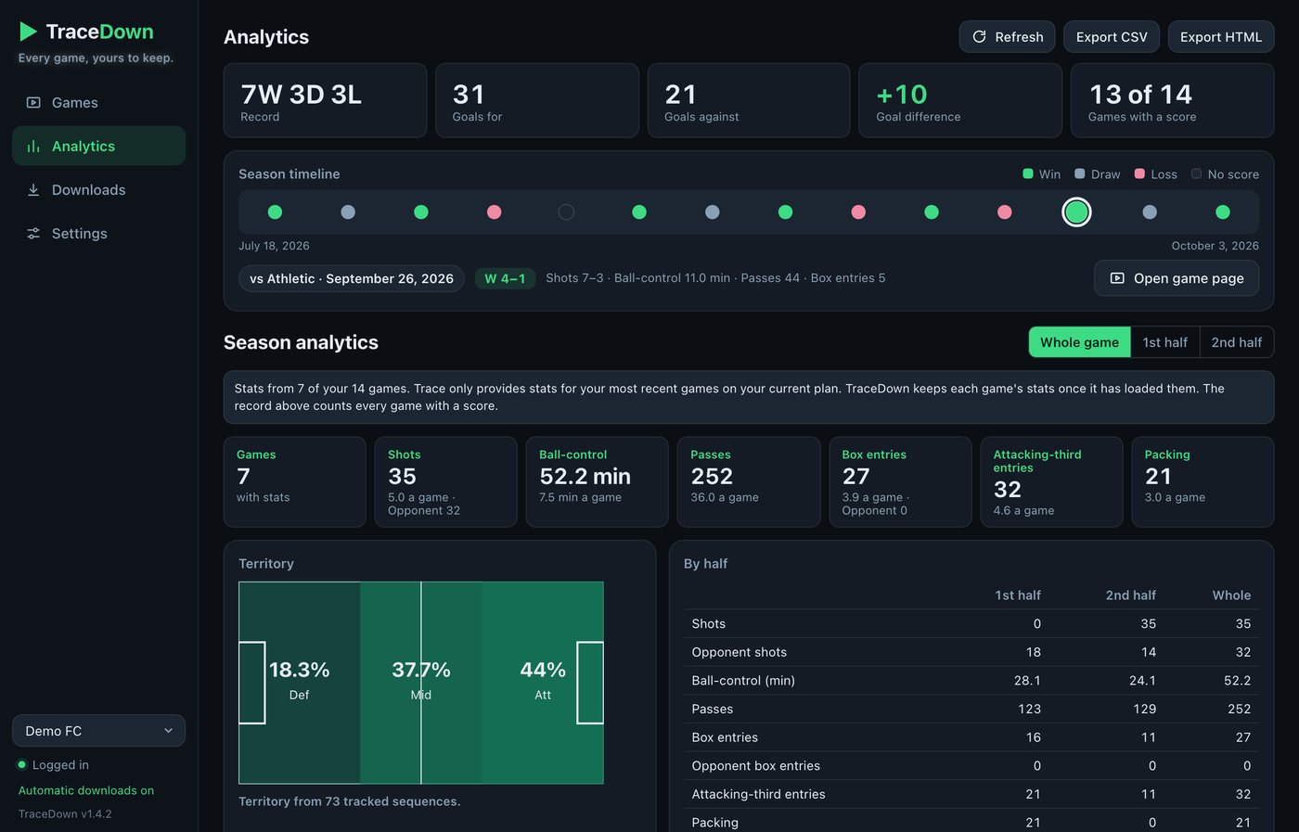Screen dimensions: 1299x832
Task: Click the Ball-control 52.2 min card
Action: tap(597, 482)
